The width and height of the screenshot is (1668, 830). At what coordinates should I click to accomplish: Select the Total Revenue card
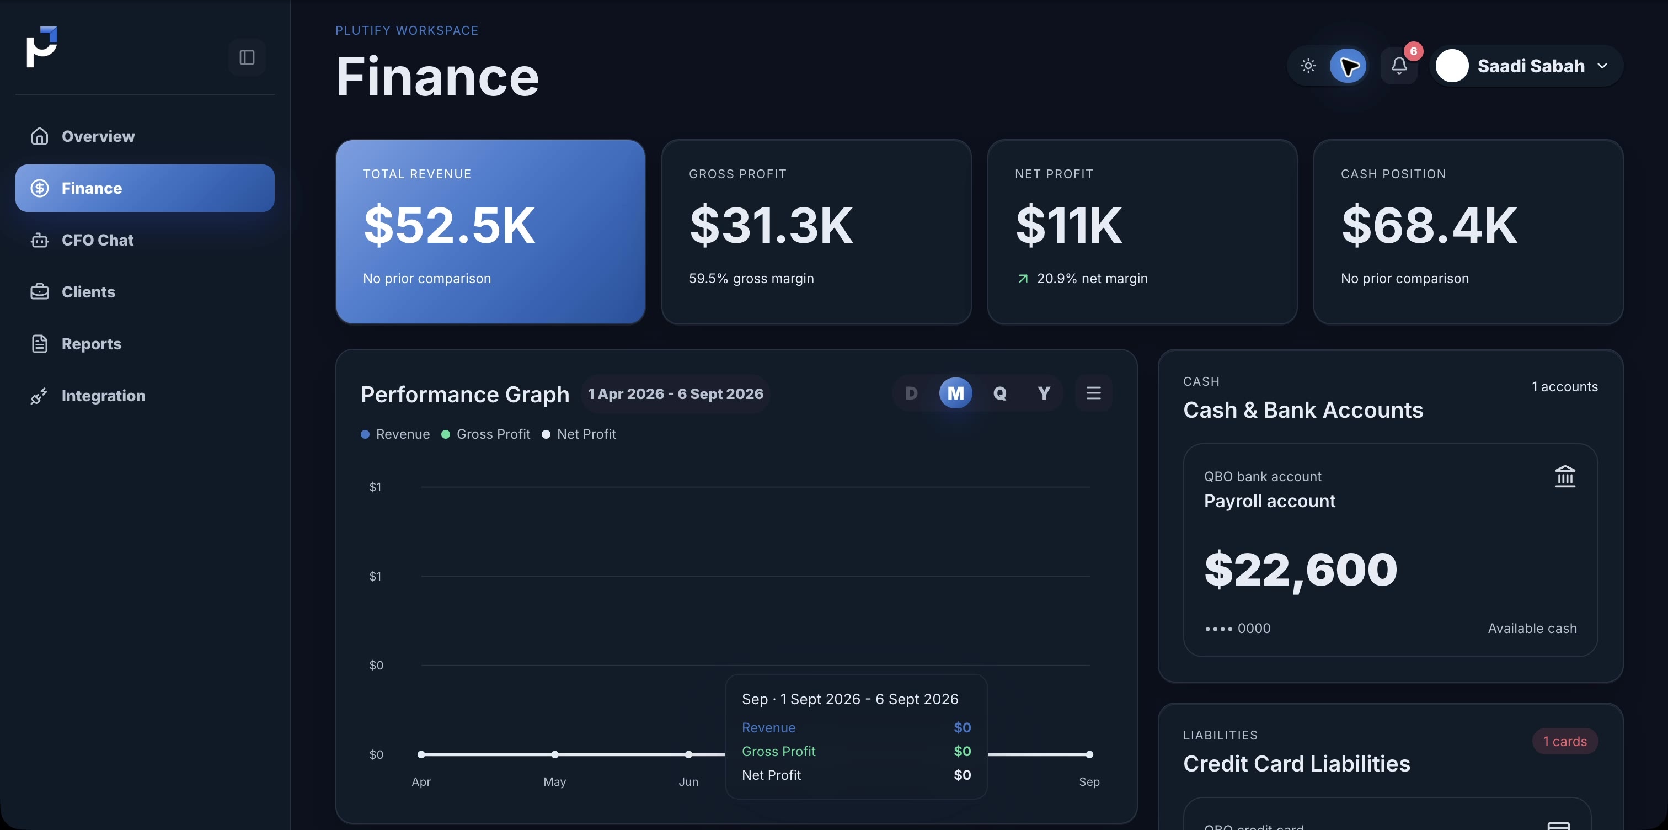click(490, 232)
